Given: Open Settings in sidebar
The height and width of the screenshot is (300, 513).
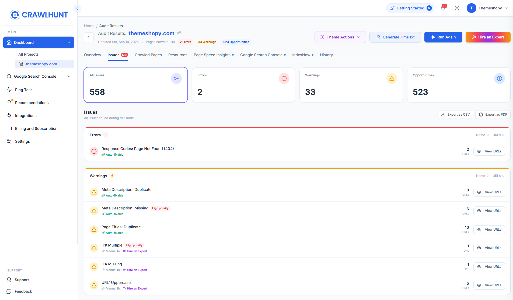Looking at the screenshot, I should [x=39, y=141].
